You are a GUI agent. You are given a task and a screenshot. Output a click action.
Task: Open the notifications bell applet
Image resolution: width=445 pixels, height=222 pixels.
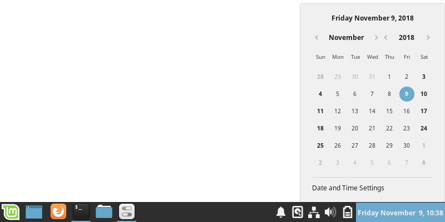[281, 212]
